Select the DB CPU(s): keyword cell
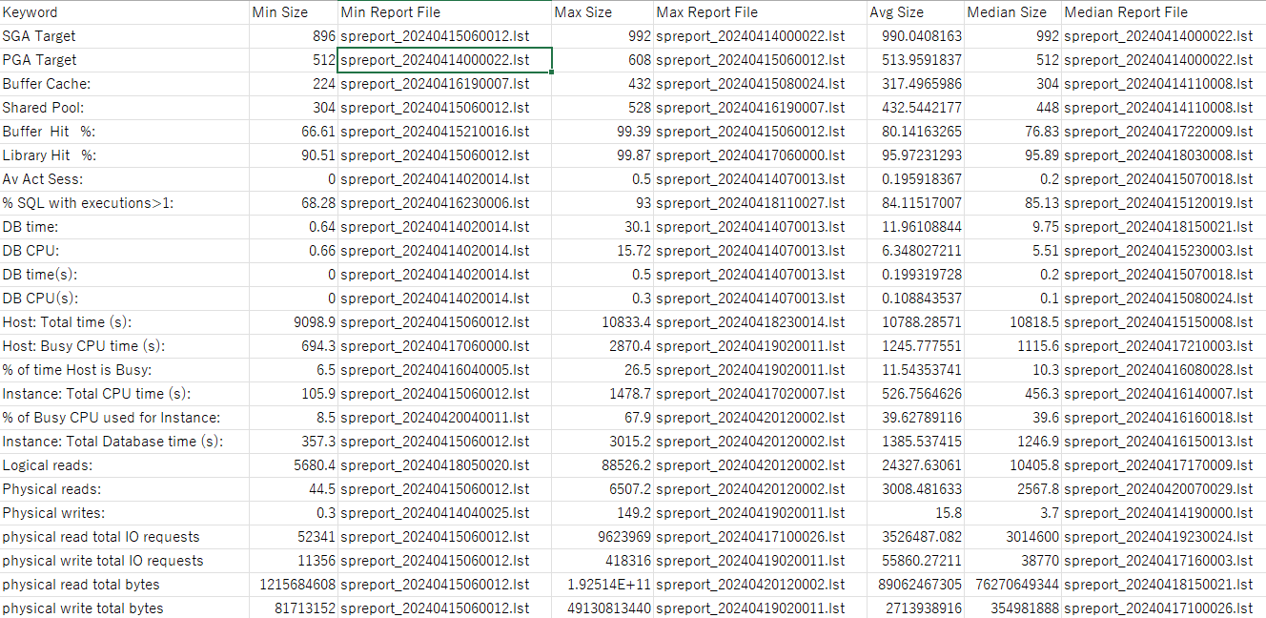Screen dimensions: 1266x618 [125, 299]
